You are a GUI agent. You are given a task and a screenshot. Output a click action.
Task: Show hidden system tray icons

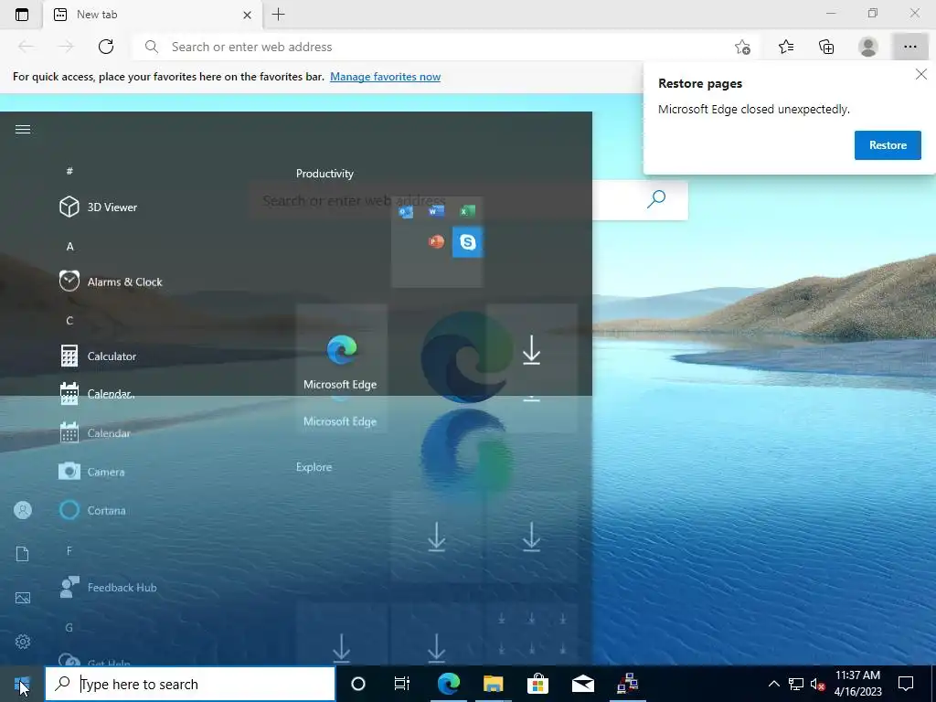coord(773,684)
